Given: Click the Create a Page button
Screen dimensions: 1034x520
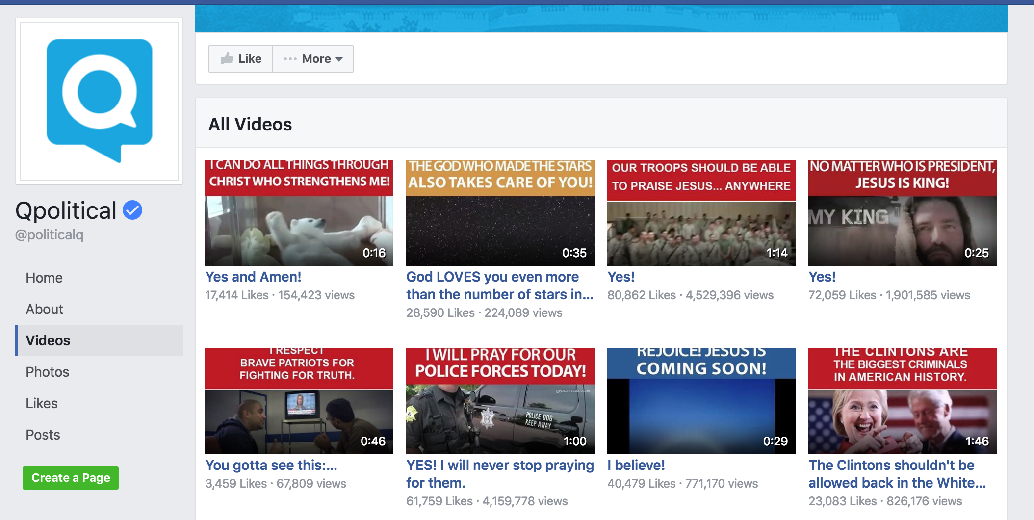Looking at the screenshot, I should (71, 478).
